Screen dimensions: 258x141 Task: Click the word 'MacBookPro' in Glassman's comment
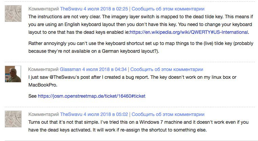42,85
